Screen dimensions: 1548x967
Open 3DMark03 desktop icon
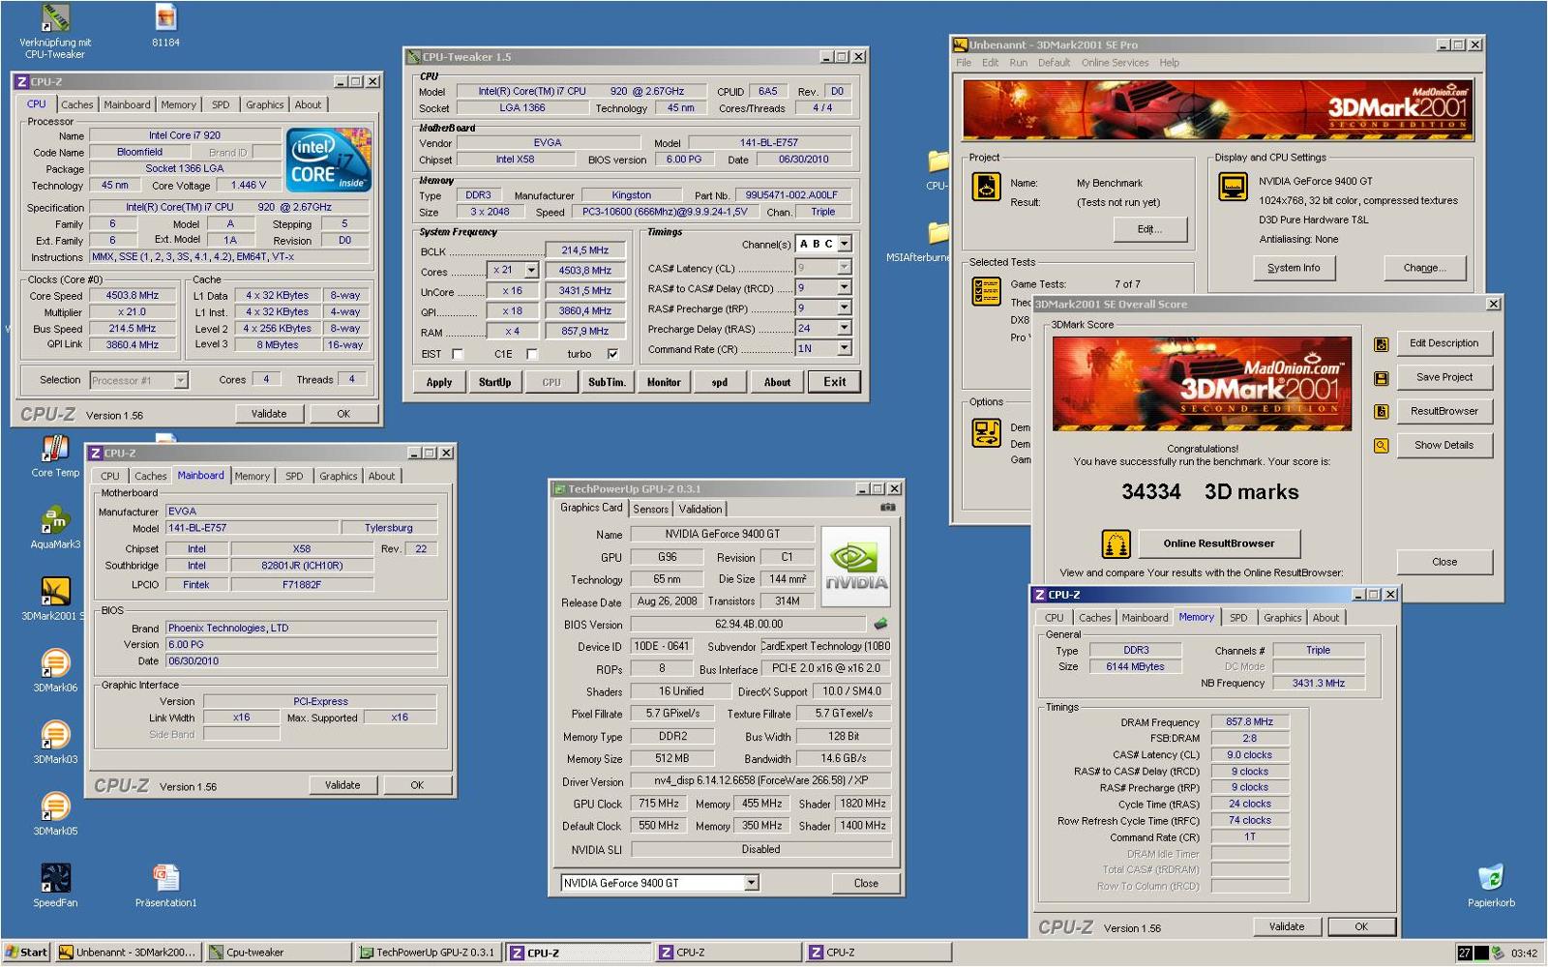coord(55,735)
